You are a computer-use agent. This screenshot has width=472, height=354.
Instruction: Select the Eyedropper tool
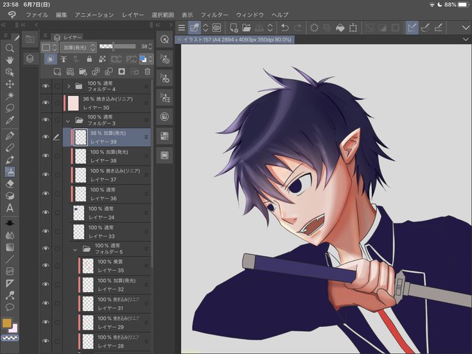point(10,120)
